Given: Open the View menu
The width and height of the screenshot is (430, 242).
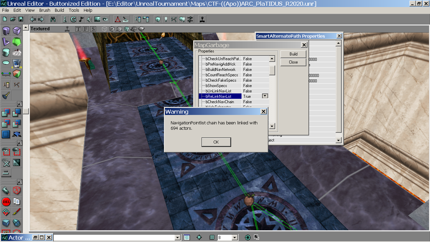Looking at the screenshot, I should [30, 10].
